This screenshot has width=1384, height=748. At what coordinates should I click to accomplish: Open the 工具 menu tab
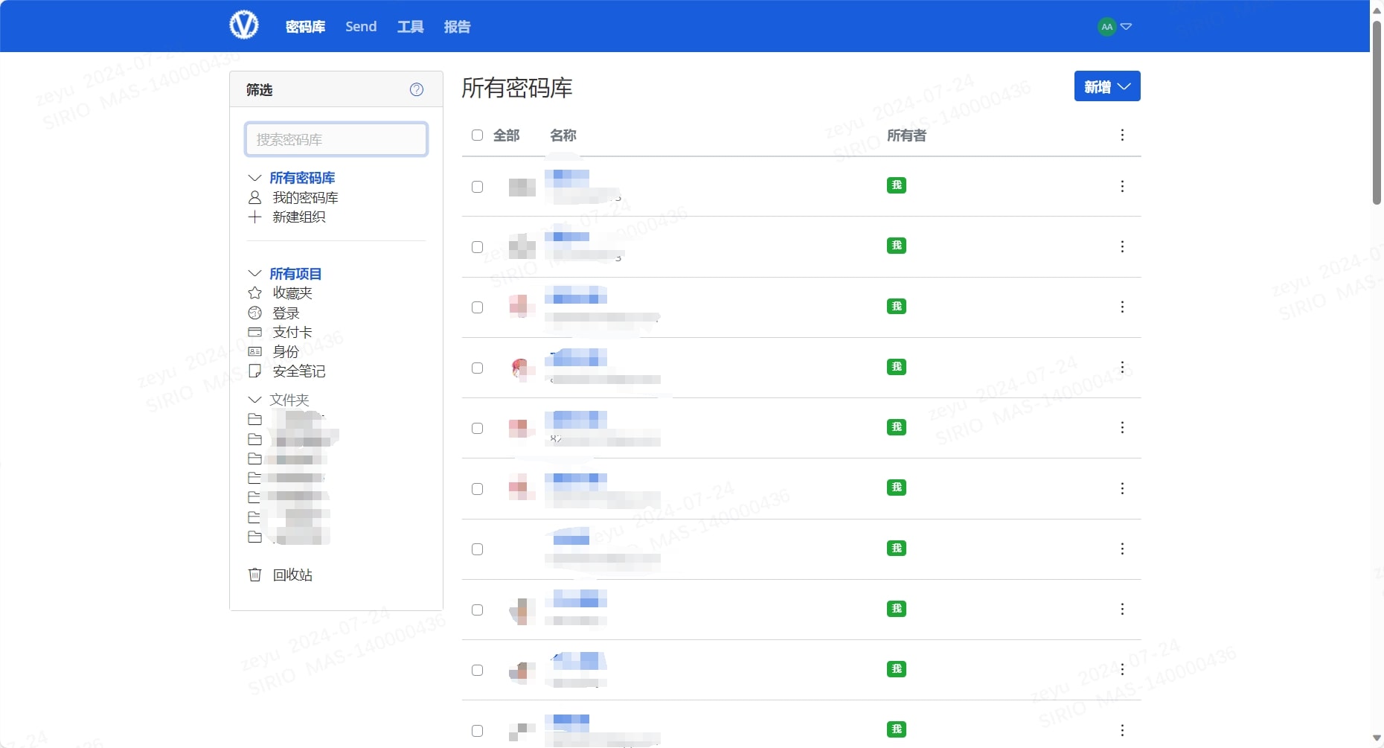410,27
